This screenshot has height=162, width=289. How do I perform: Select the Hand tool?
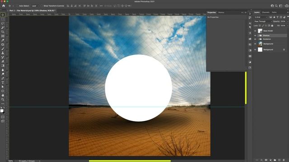3,95
